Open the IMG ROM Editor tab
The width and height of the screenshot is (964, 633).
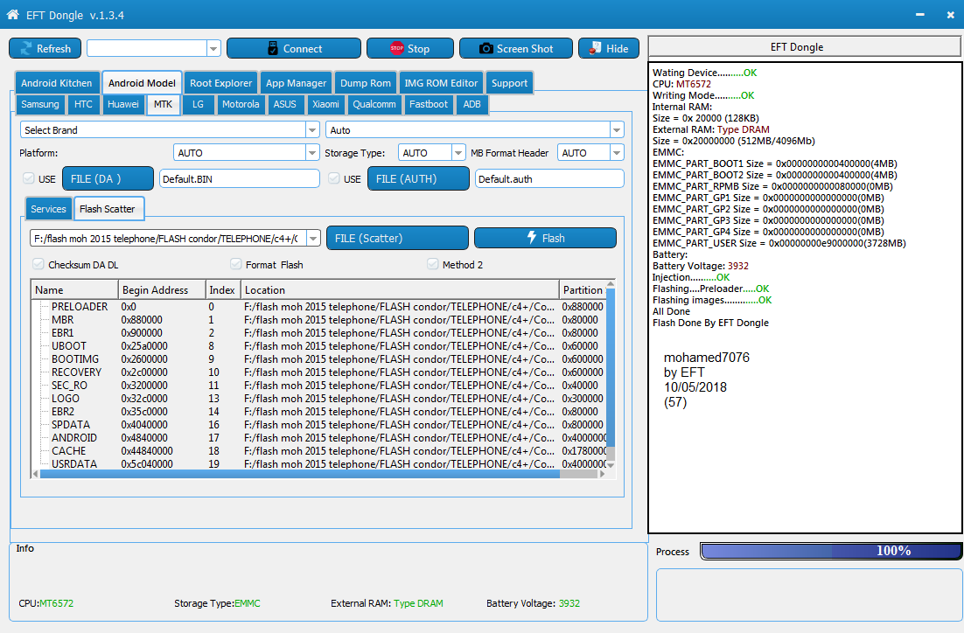(441, 83)
